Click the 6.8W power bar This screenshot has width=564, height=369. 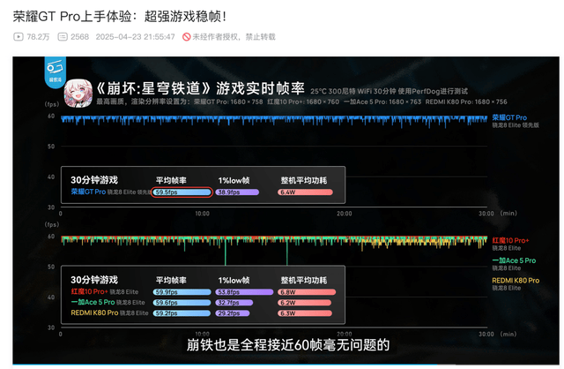click(307, 292)
